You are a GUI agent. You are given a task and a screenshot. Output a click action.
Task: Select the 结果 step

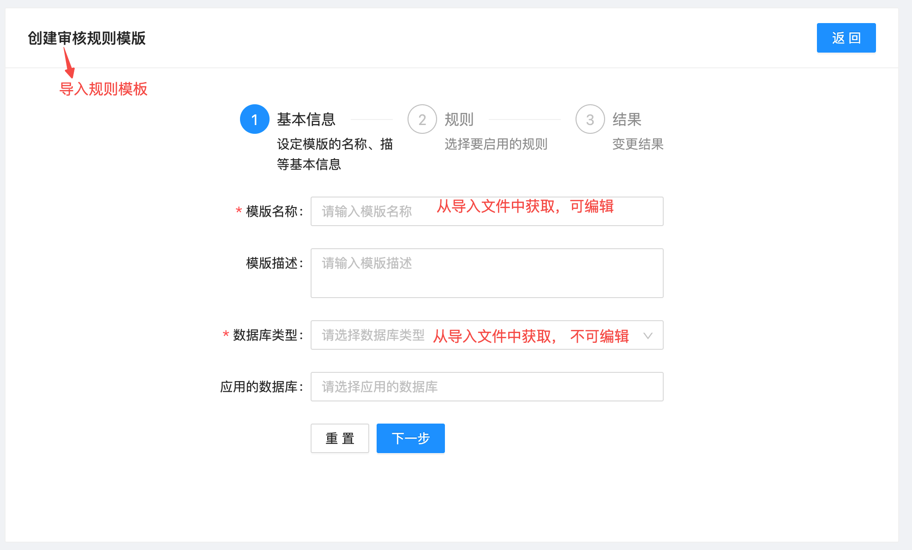click(628, 119)
